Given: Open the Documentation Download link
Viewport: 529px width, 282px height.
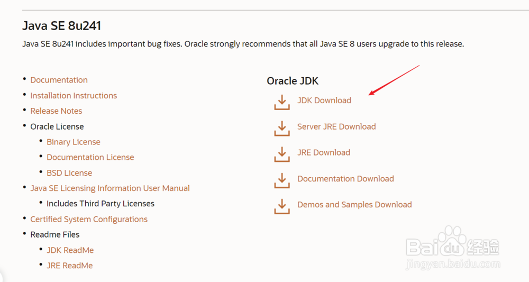Looking at the screenshot, I should [x=345, y=179].
